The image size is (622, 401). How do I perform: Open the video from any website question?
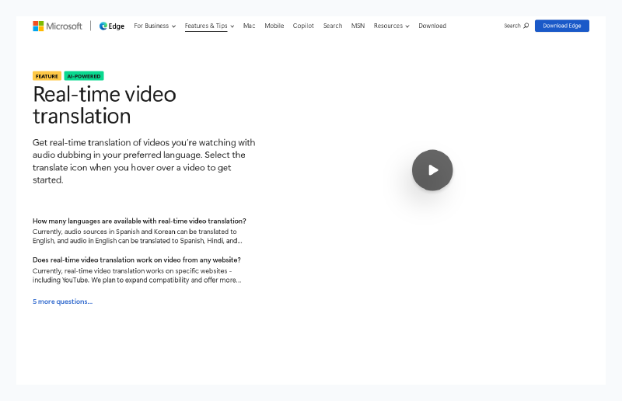136,260
